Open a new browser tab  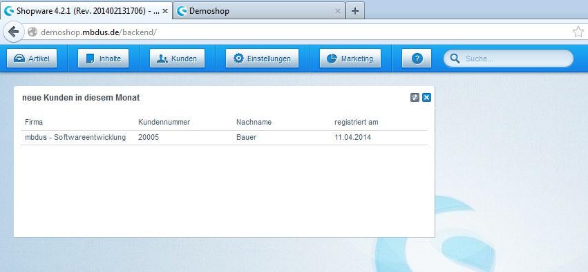click(354, 11)
